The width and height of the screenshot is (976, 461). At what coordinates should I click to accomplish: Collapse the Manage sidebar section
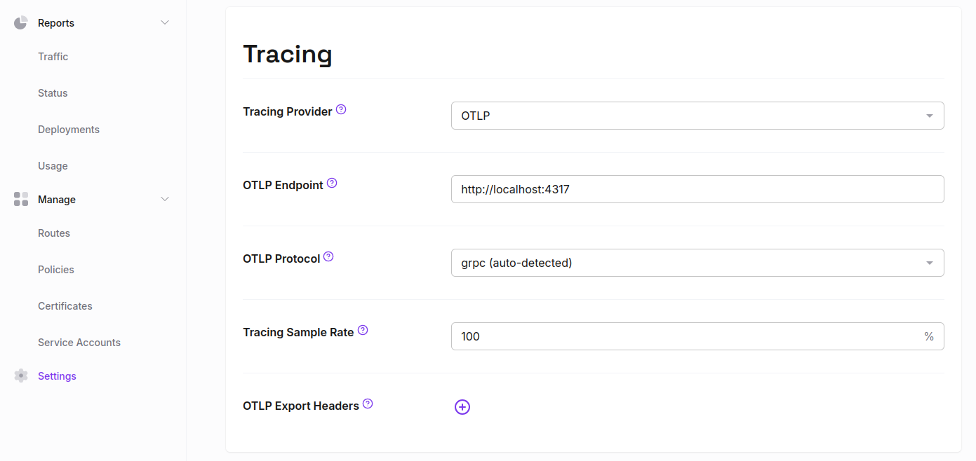coord(164,199)
